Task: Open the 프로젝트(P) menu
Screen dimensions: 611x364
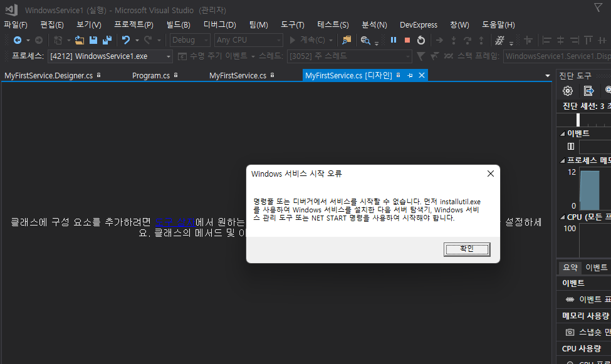Action: pos(133,24)
